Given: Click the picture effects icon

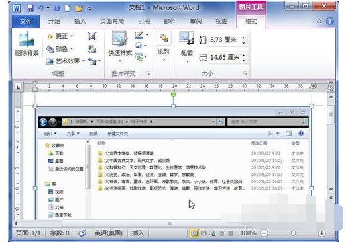Looking at the screenshot, I should [x=139, y=46].
